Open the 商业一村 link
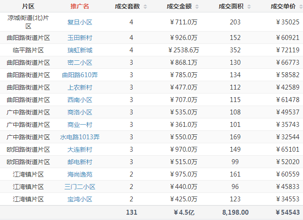 point(80,125)
